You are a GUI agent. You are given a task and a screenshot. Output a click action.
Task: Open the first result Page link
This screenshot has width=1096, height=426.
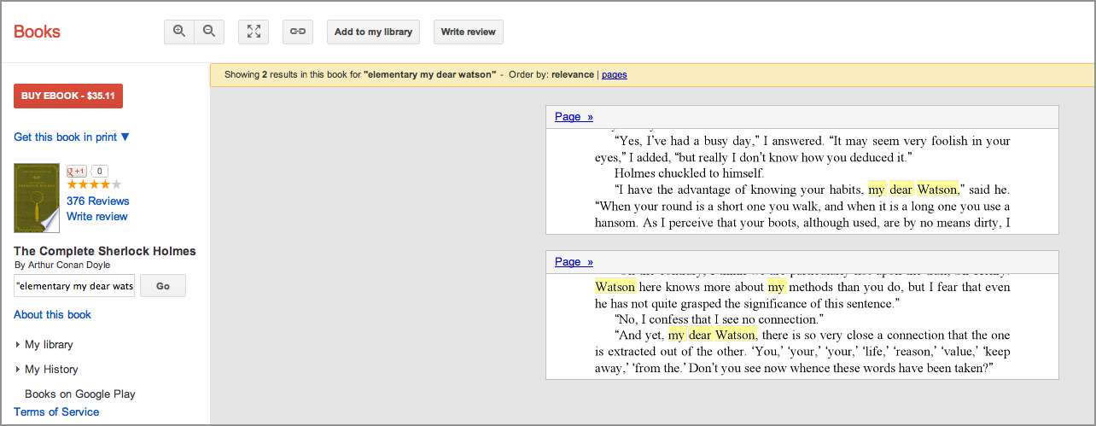coord(573,117)
